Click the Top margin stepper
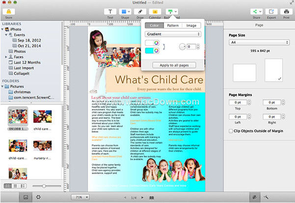Viewport: 295px width, 203px height. [249, 102]
